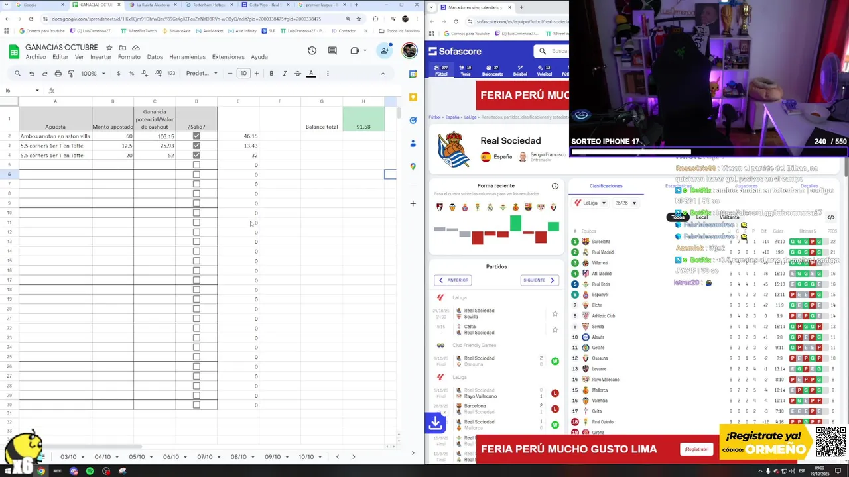Open the LaLiga competition dropdown
The image size is (849, 477).
[x=590, y=203]
